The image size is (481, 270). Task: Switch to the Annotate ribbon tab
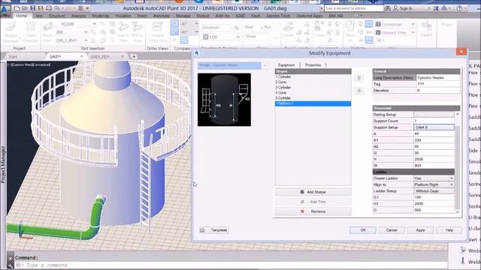162,16
